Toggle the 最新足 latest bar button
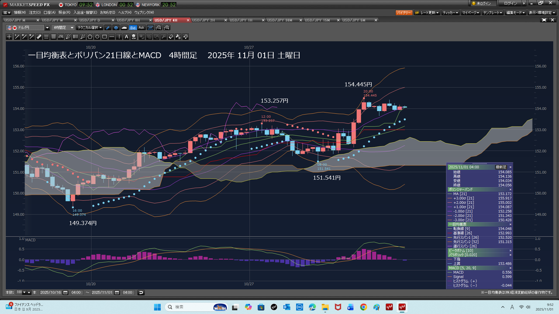559x314 pixels. pos(500,167)
